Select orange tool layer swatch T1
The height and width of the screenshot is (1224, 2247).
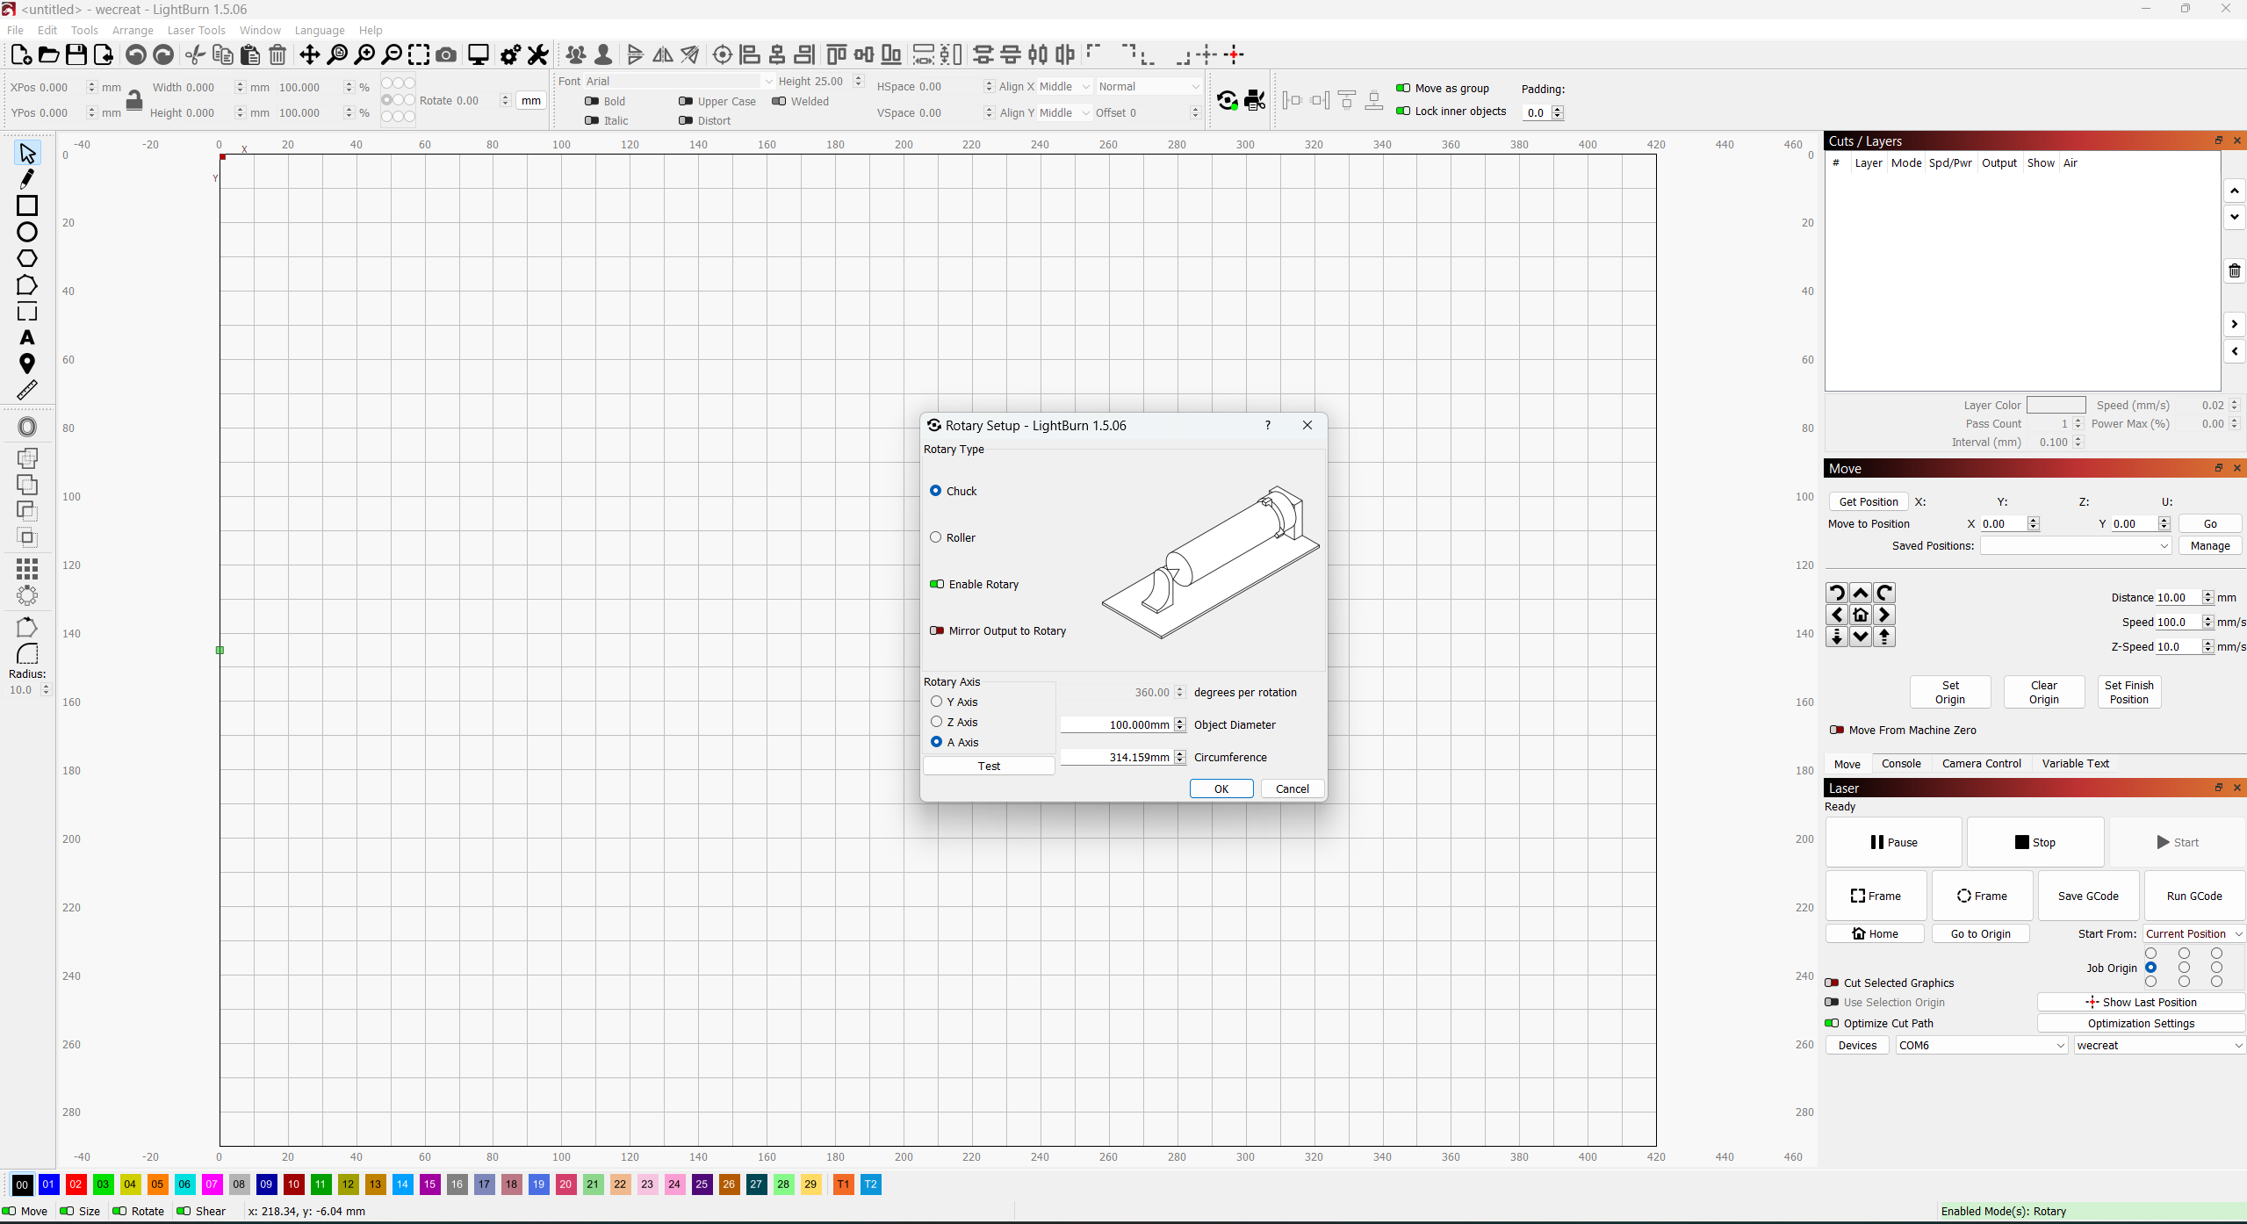(x=843, y=1184)
